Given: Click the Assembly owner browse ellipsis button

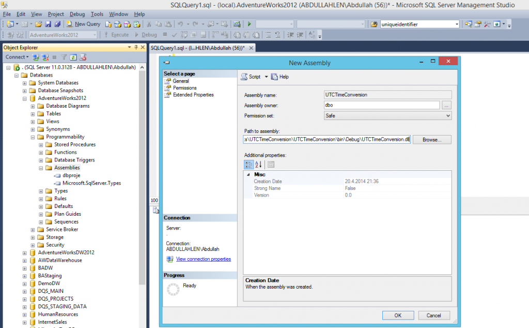Looking at the screenshot, I should coord(446,106).
